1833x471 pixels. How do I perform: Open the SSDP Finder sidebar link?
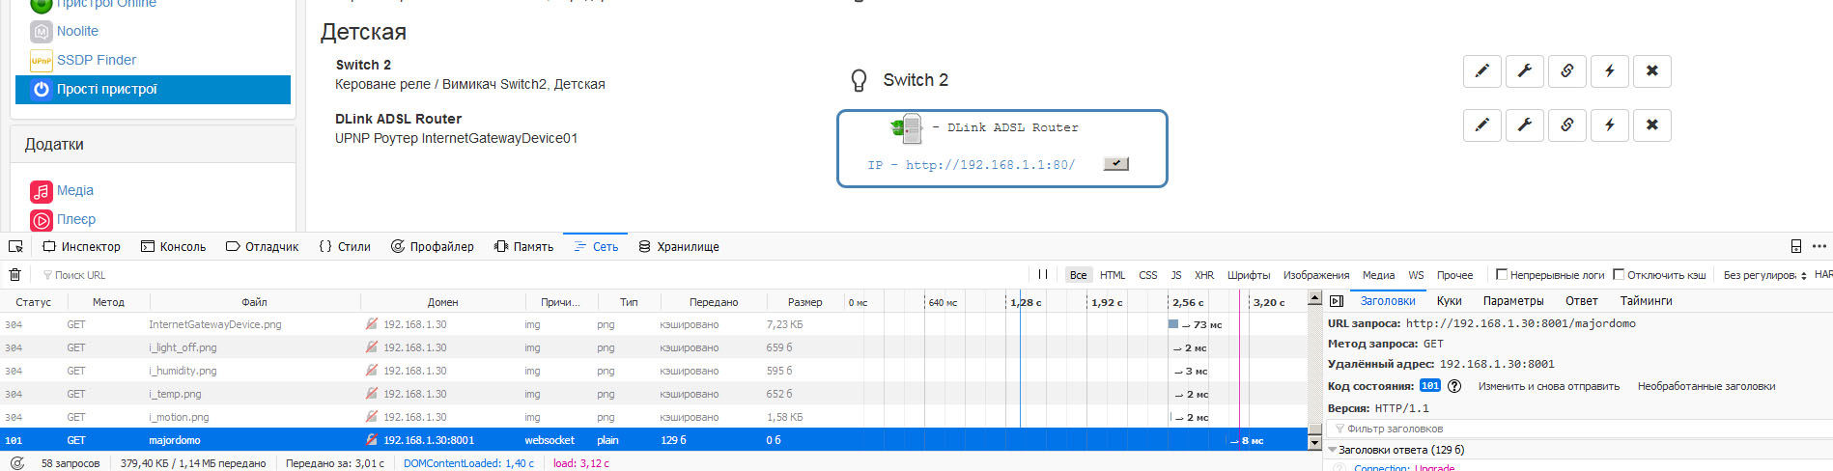point(97,60)
